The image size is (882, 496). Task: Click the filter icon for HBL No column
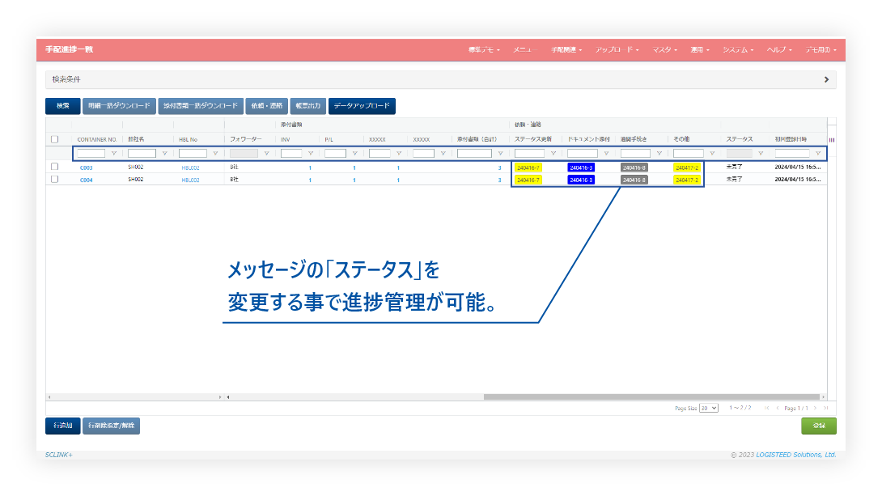click(x=215, y=154)
